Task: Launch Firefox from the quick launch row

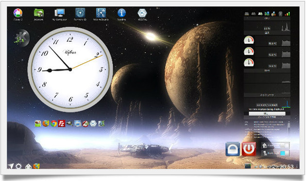Action: click(46, 123)
